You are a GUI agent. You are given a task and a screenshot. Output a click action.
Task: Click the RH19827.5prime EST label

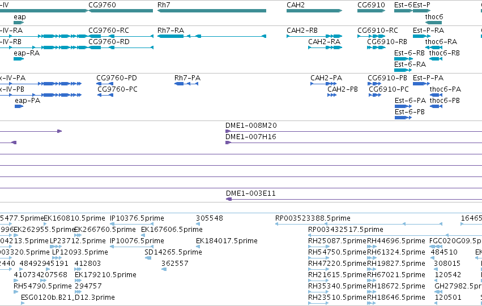point(396,264)
